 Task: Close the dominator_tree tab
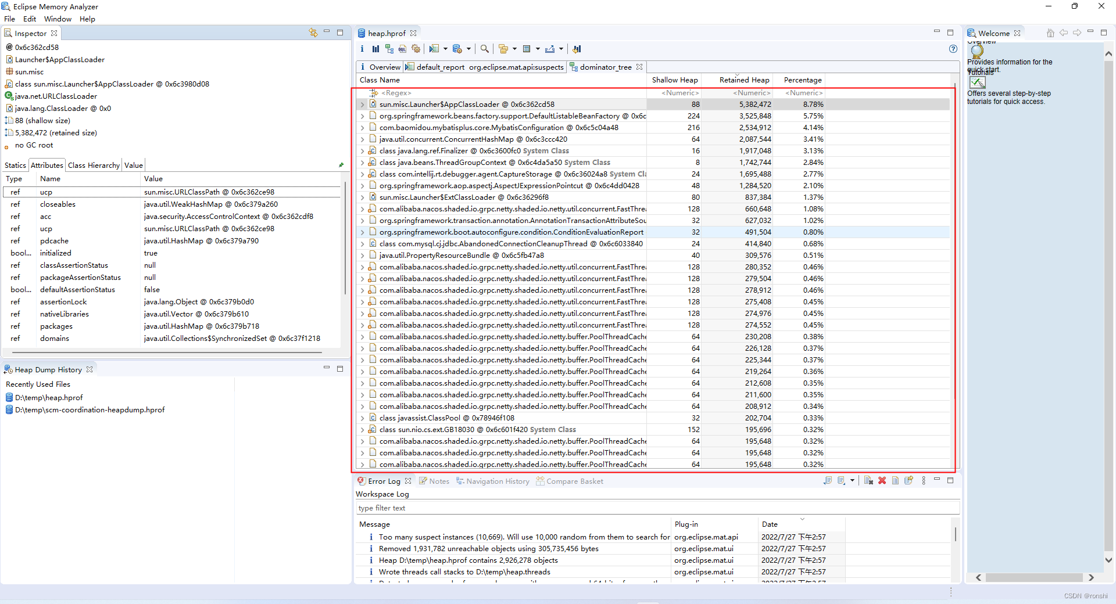[639, 67]
